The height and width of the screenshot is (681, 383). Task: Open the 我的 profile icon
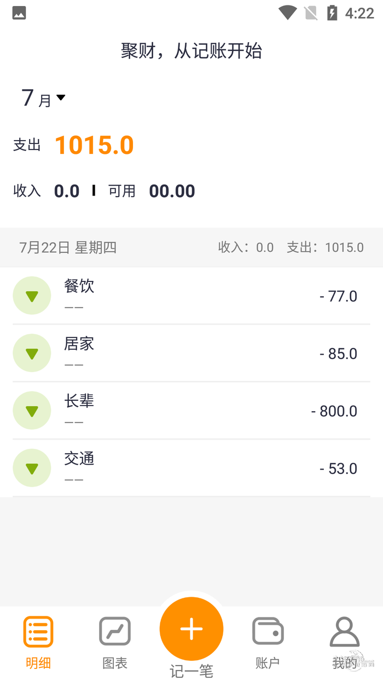pyautogui.click(x=345, y=633)
